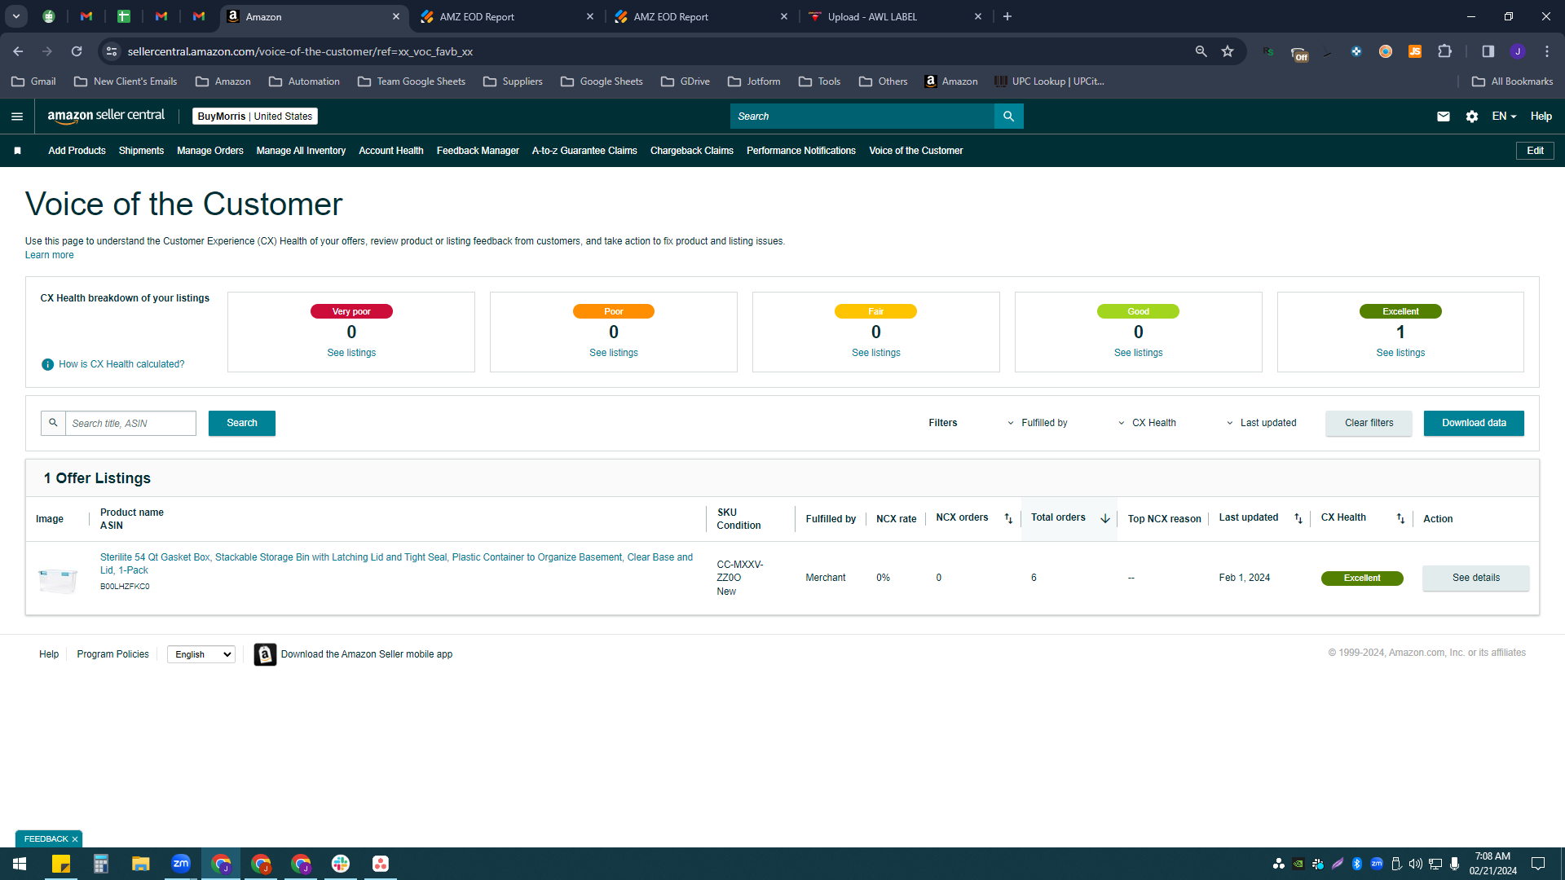Bookmark this page with the star icon

(1228, 51)
